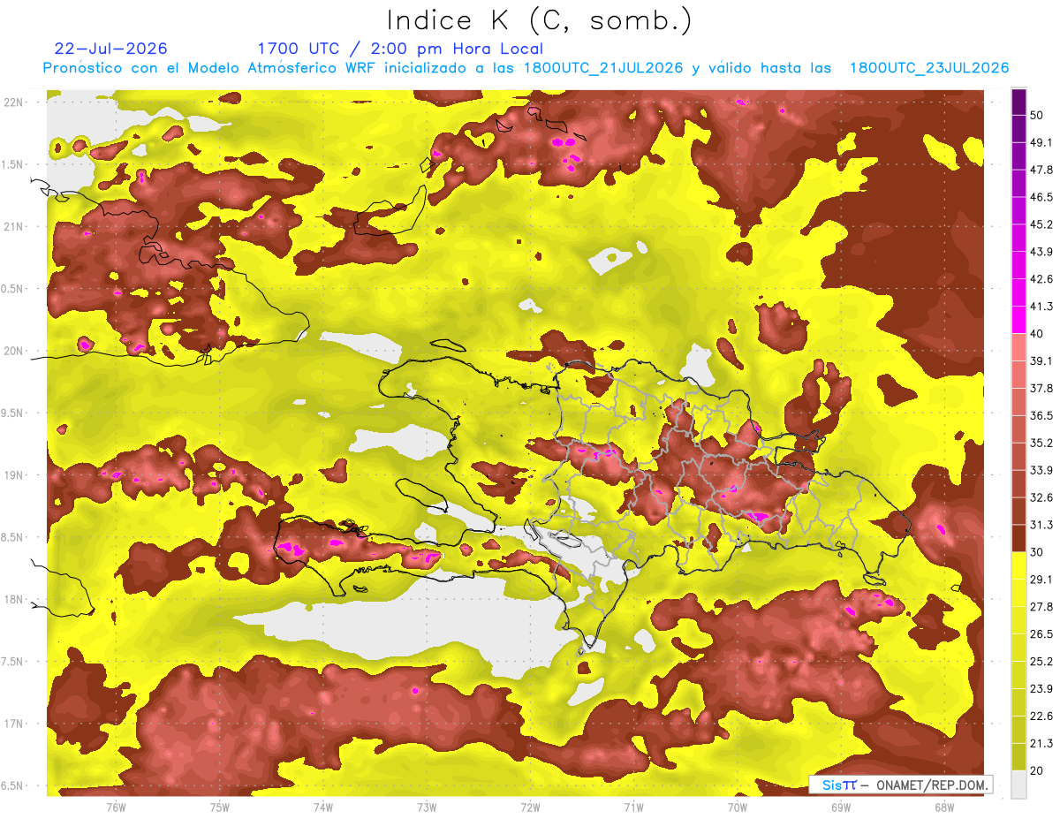Click the longitude label "73W"
Image resolution: width=1060 pixels, height=819 pixels.
(x=426, y=808)
